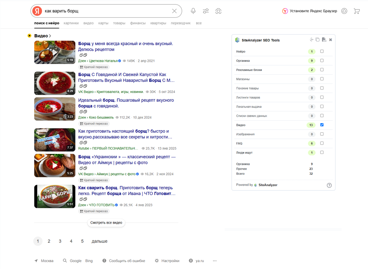Image resolution: width=368 pixels, height=269 pixels.
Task: Expand the Видео section header chevron
Action: click(x=50, y=36)
